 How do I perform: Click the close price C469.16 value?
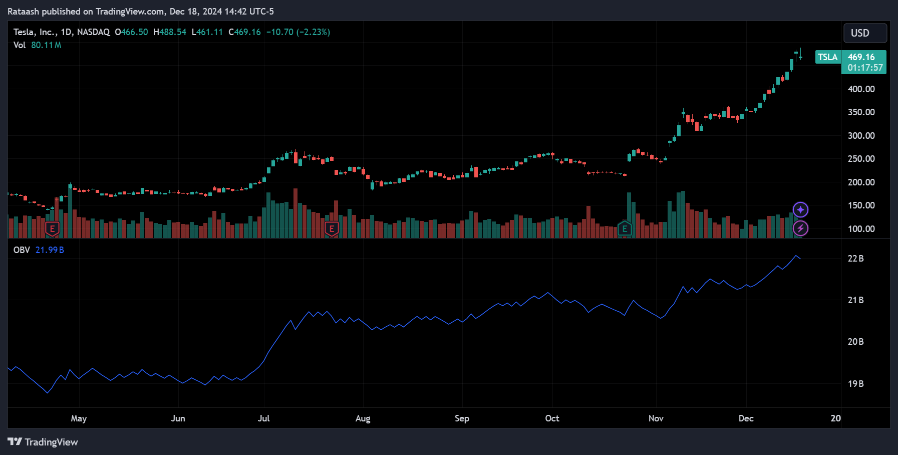pos(244,32)
